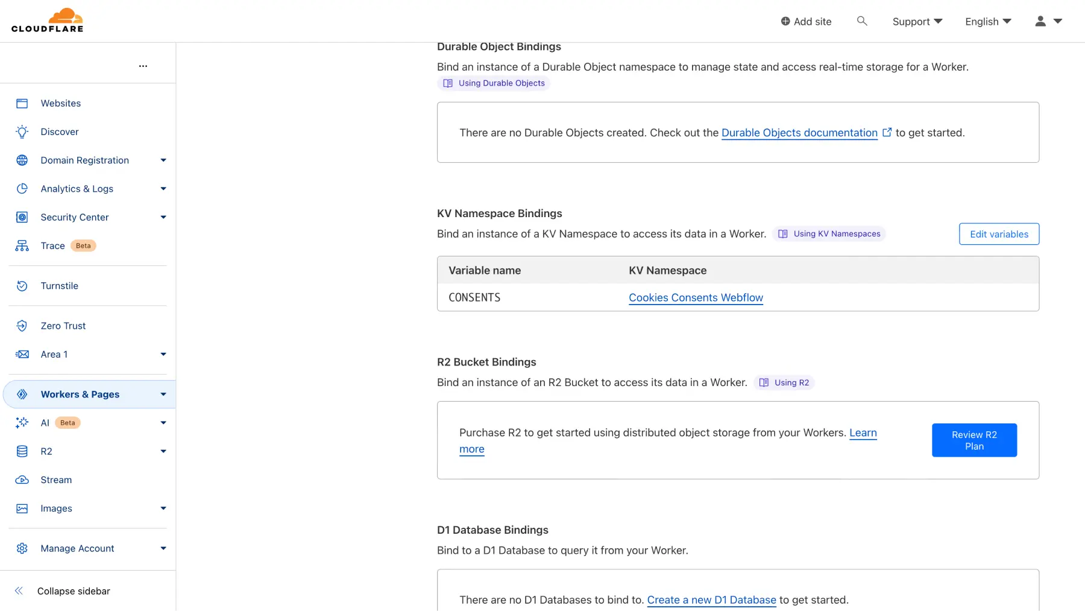Expand Workers & Pages submenu arrow

point(163,394)
